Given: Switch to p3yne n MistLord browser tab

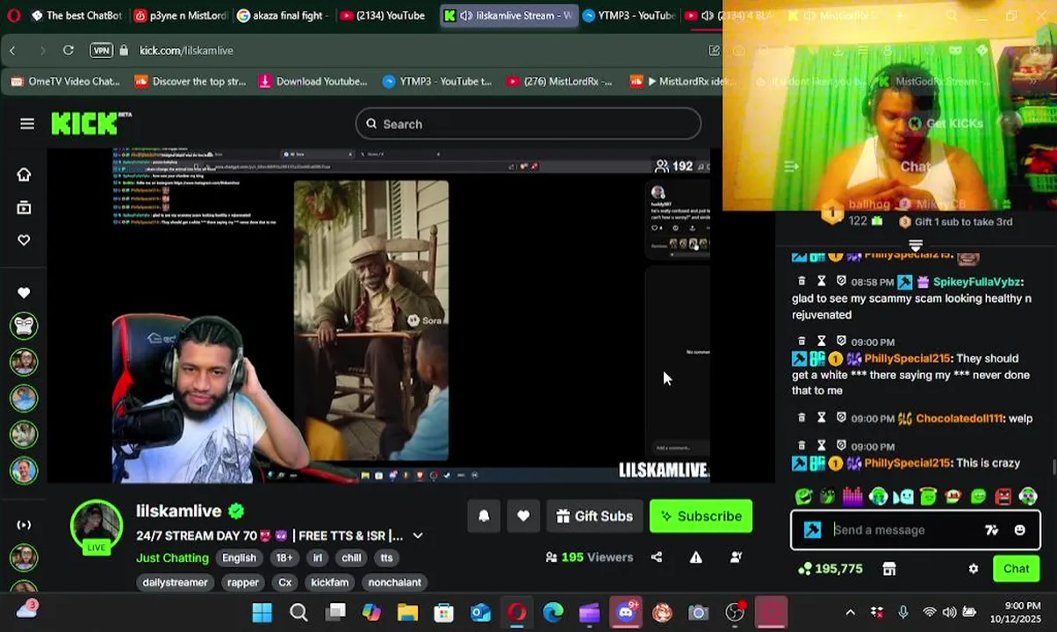Looking at the screenshot, I should point(180,15).
